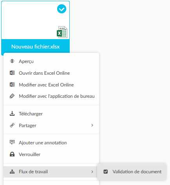
Task: Expand the Partager submenu arrow
Action: coord(92,125)
